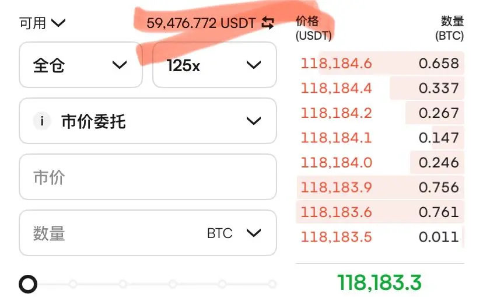Click the slider handle at zero percent
The image size is (483, 297).
[x=28, y=284]
